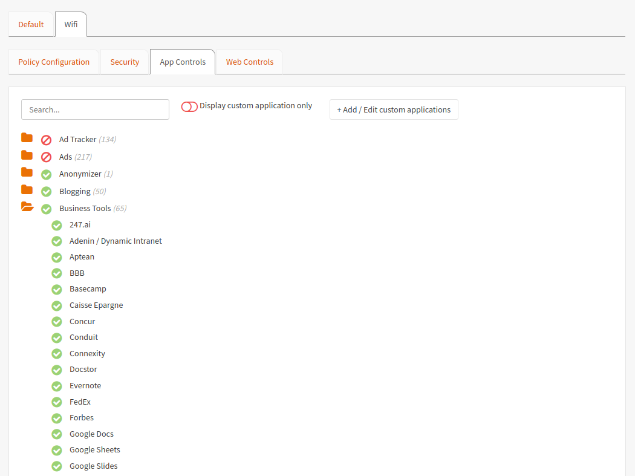This screenshot has width=635, height=476.
Task: Click the 247.ai application name
Action: (x=80, y=224)
